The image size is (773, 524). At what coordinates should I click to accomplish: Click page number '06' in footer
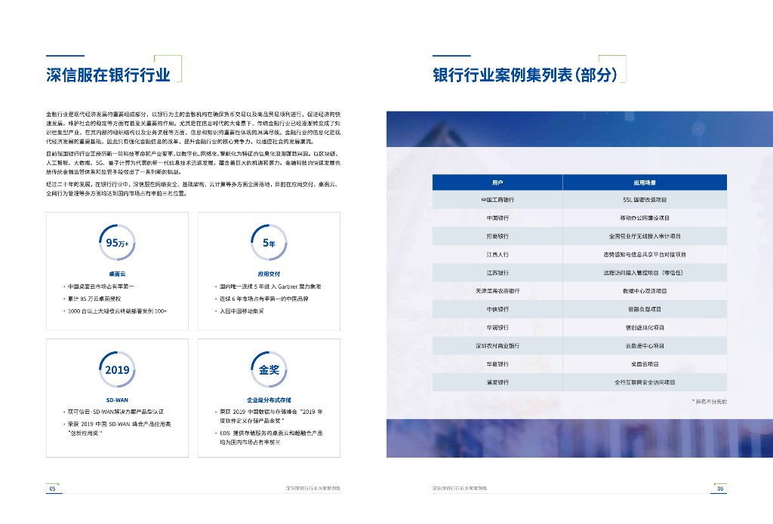pyautogui.click(x=720, y=489)
